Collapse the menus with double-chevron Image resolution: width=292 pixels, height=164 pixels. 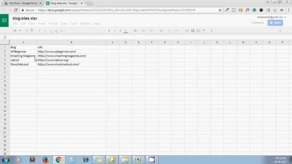coord(280,31)
